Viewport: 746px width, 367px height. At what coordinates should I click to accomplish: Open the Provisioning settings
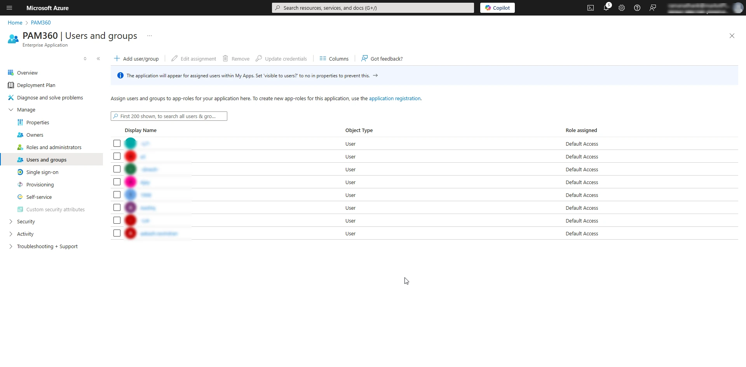pos(40,184)
